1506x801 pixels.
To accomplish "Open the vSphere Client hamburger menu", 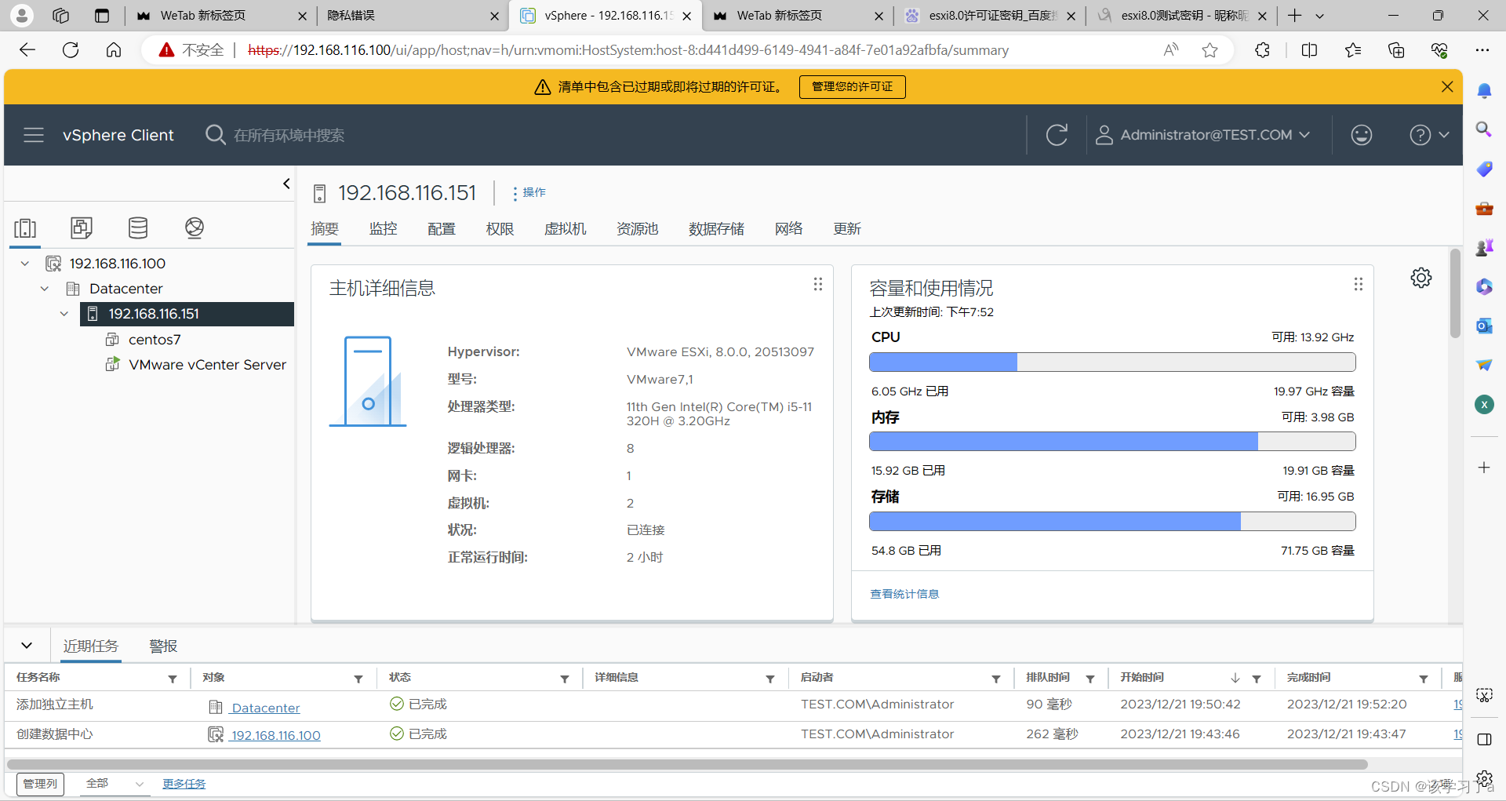I will click(x=34, y=135).
